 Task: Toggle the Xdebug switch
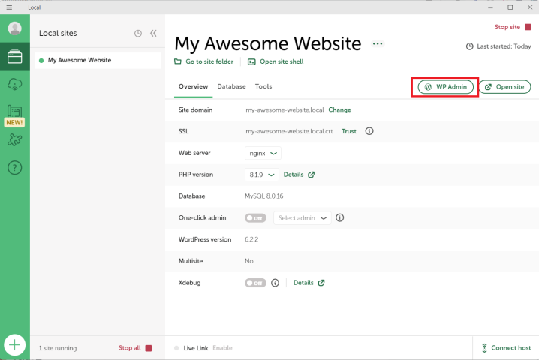tap(255, 283)
